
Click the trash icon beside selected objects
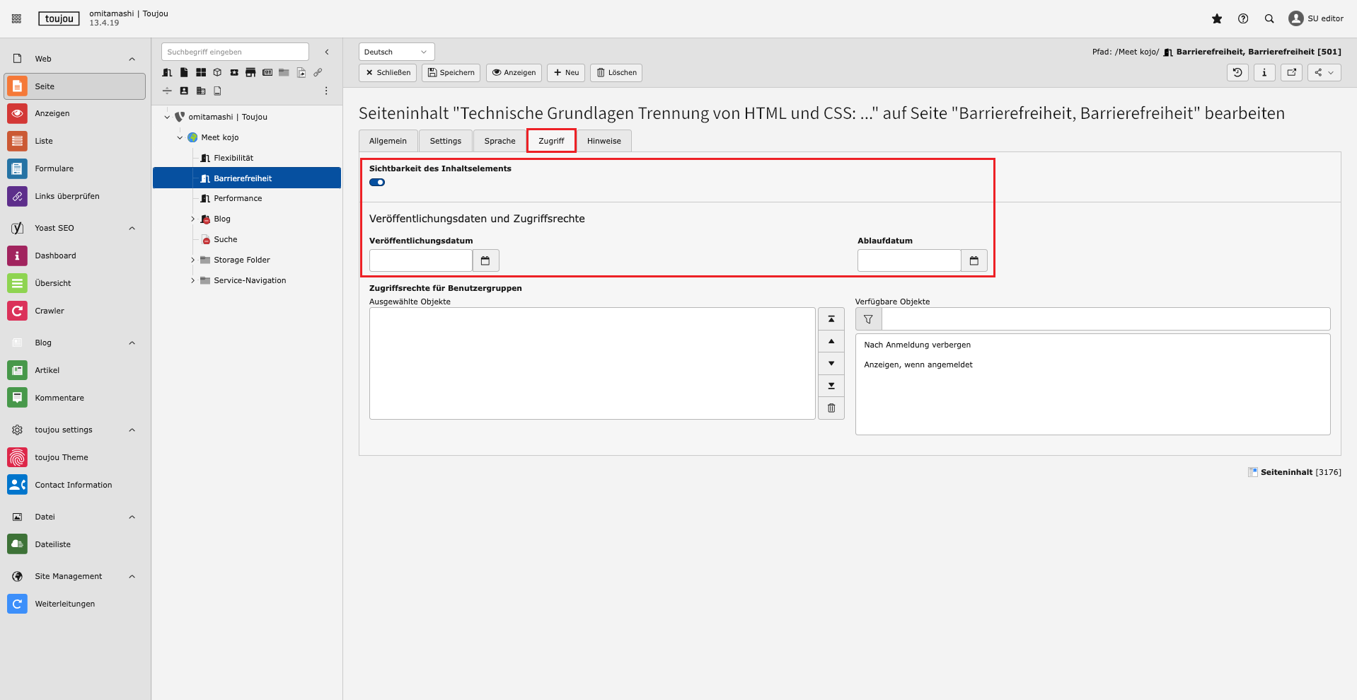pos(831,408)
